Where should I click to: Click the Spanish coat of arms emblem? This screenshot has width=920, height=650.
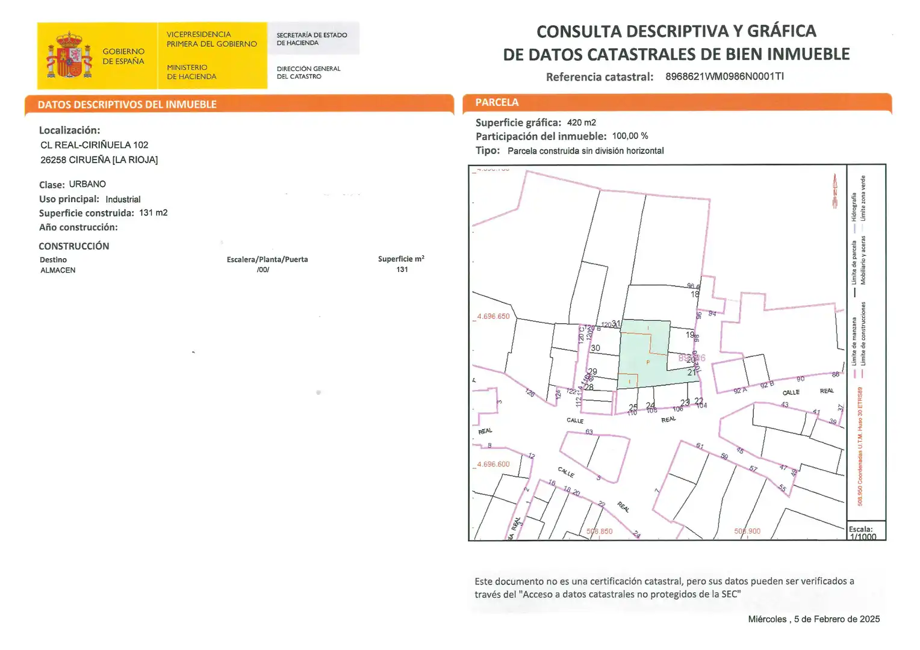tap(69, 55)
